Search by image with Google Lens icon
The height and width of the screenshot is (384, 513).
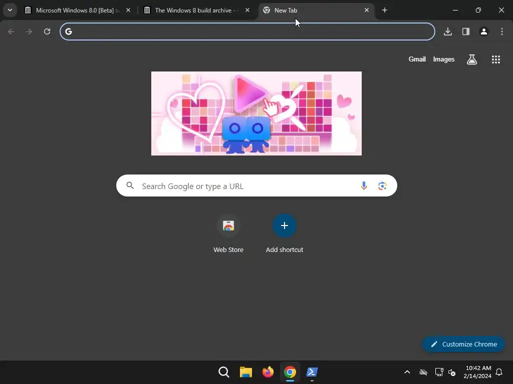(382, 186)
